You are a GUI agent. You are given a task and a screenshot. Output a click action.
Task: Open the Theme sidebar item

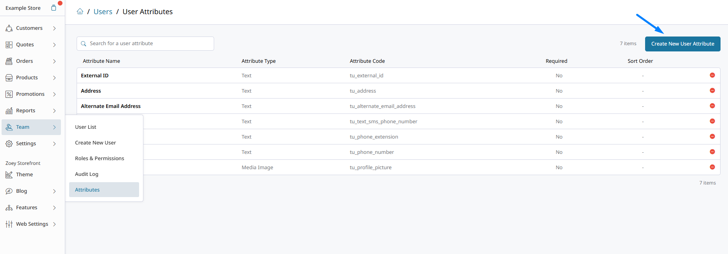click(x=24, y=175)
